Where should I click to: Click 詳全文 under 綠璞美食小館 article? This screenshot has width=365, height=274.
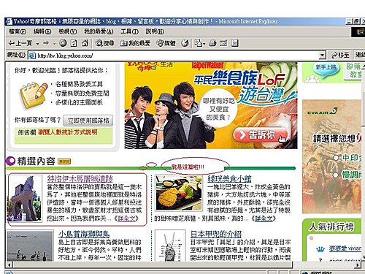coord(264,218)
